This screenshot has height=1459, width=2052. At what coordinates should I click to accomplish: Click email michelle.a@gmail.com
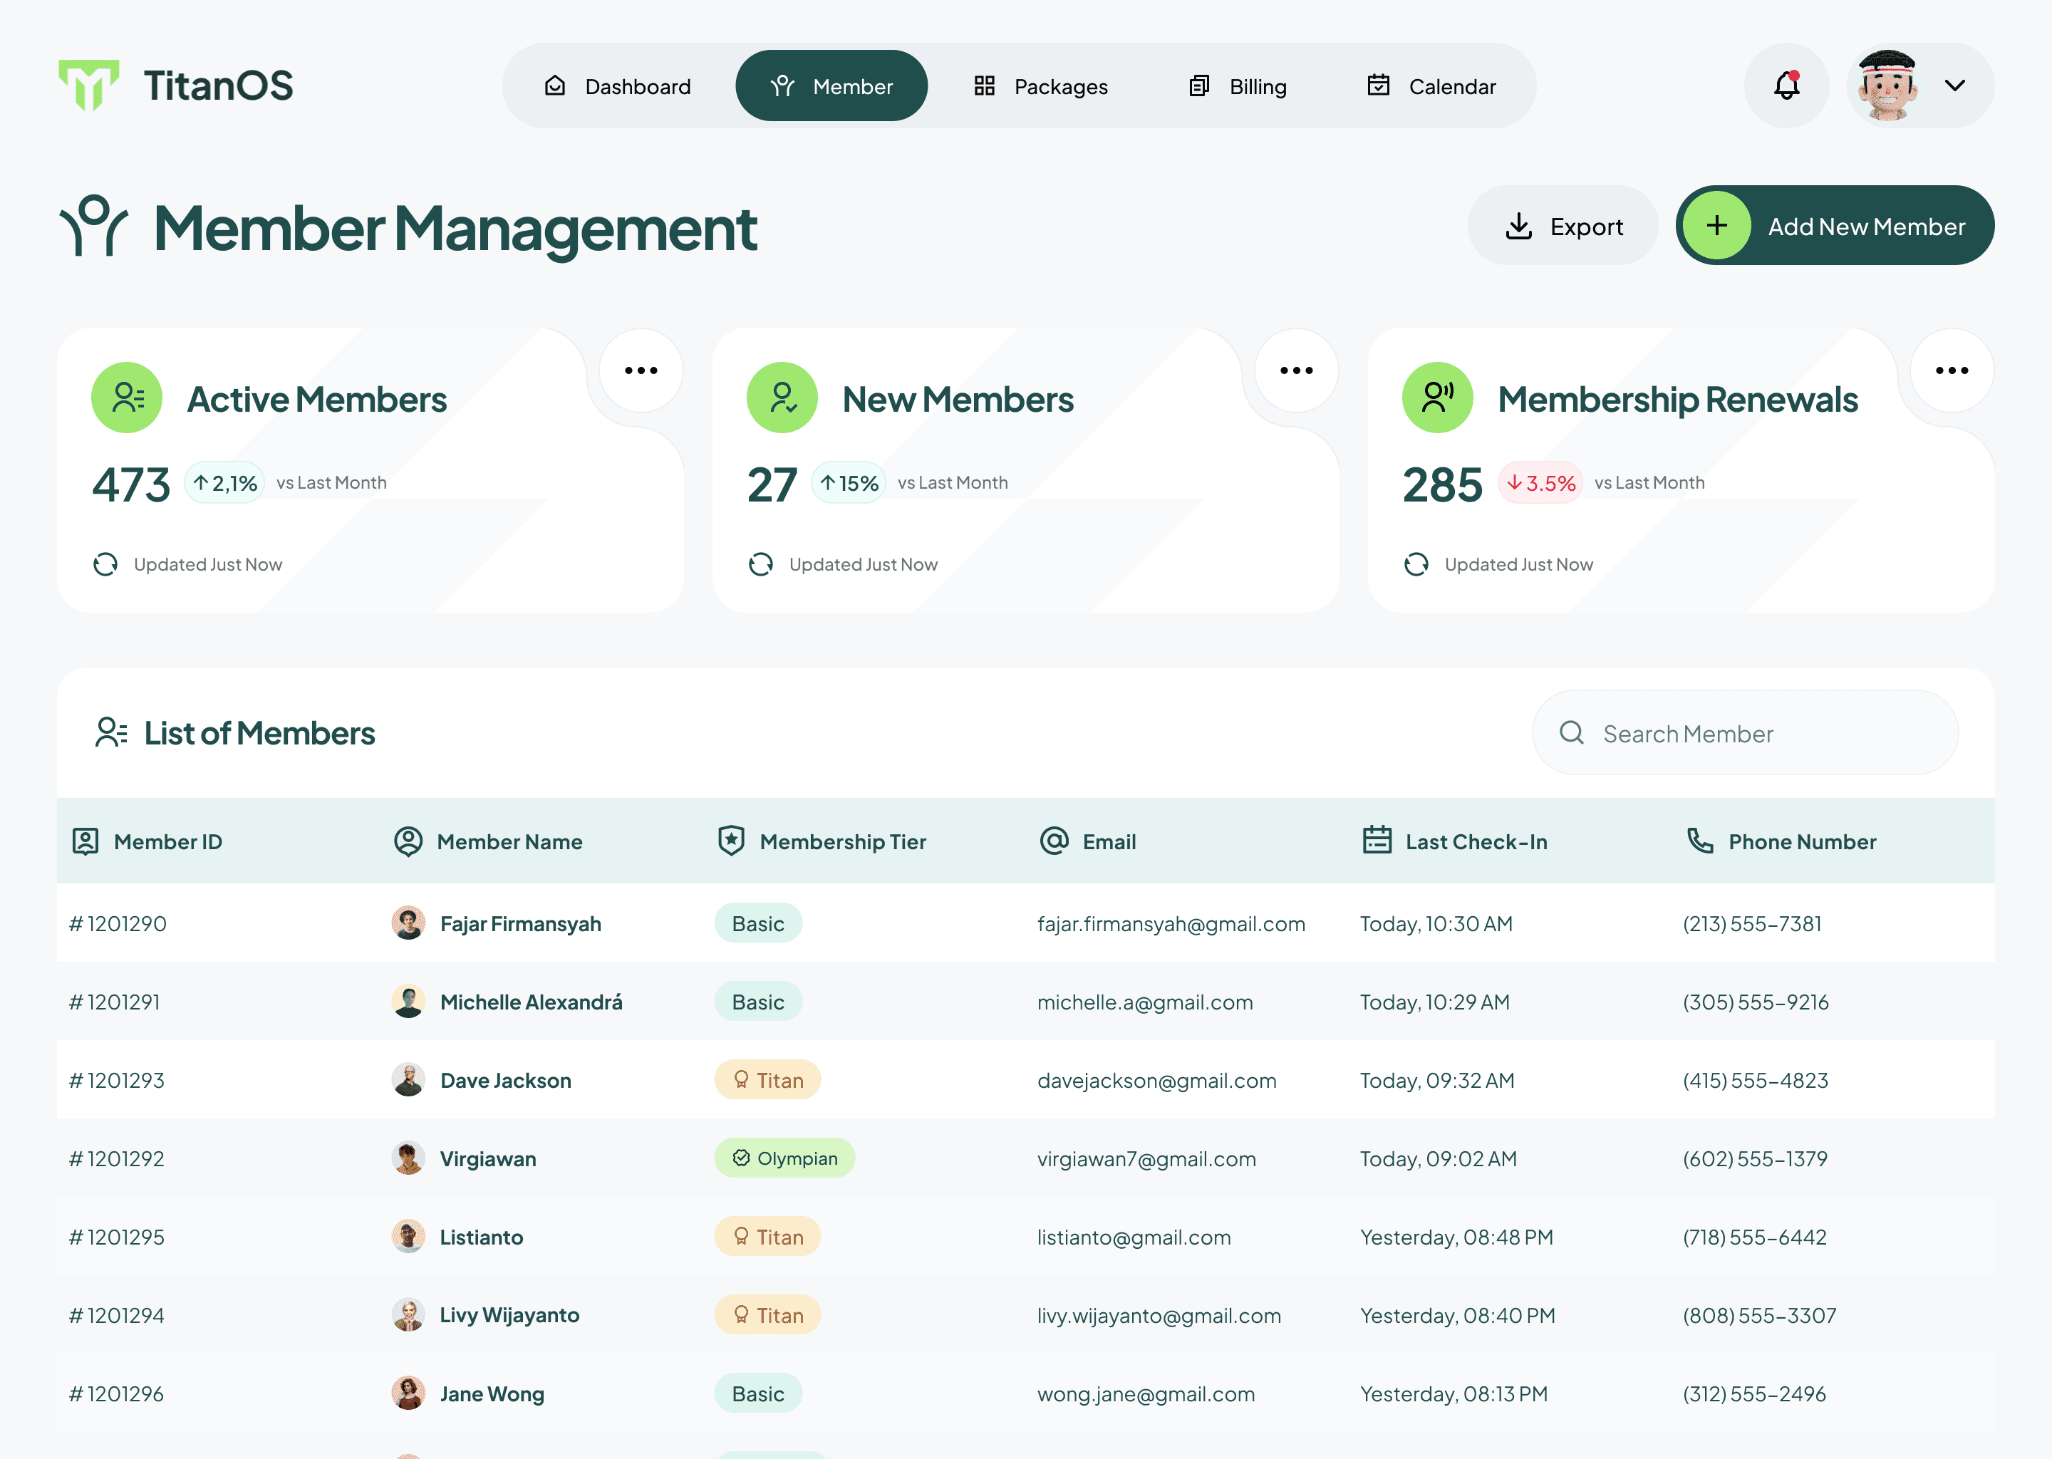coord(1144,1002)
